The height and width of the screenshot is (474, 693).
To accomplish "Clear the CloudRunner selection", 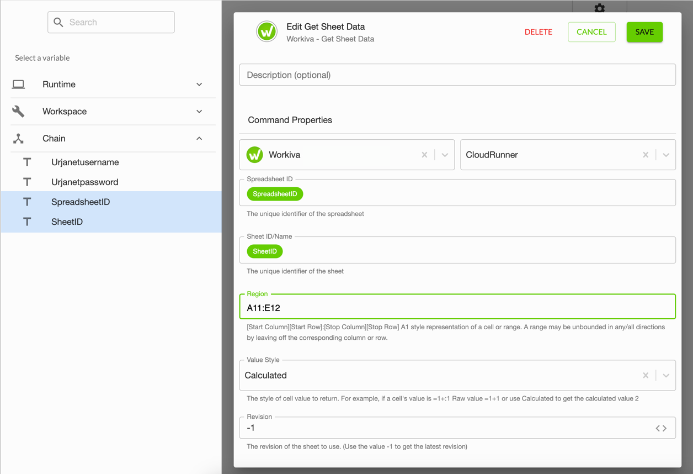I will [646, 155].
